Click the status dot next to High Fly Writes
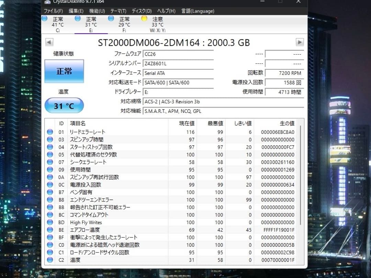The height and width of the screenshot is (278, 371). point(50,222)
